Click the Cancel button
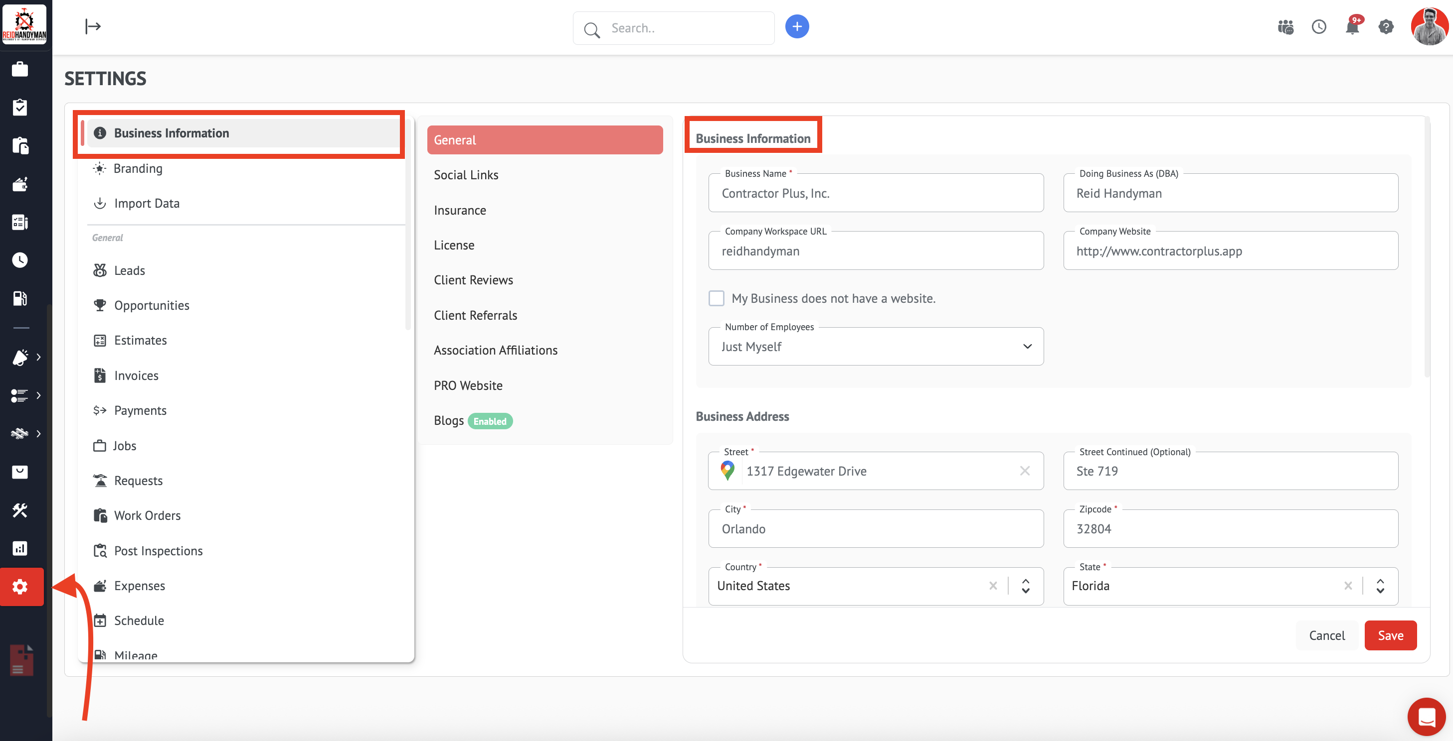Image resolution: width=1453 pixels, height=741 pixels. tap(1327, 635)
